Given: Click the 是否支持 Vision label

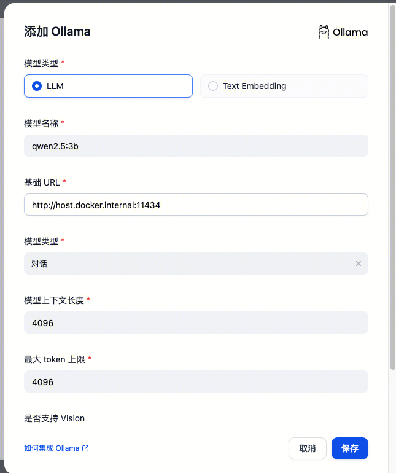Looking at the screenshot, I should [54, 418].
